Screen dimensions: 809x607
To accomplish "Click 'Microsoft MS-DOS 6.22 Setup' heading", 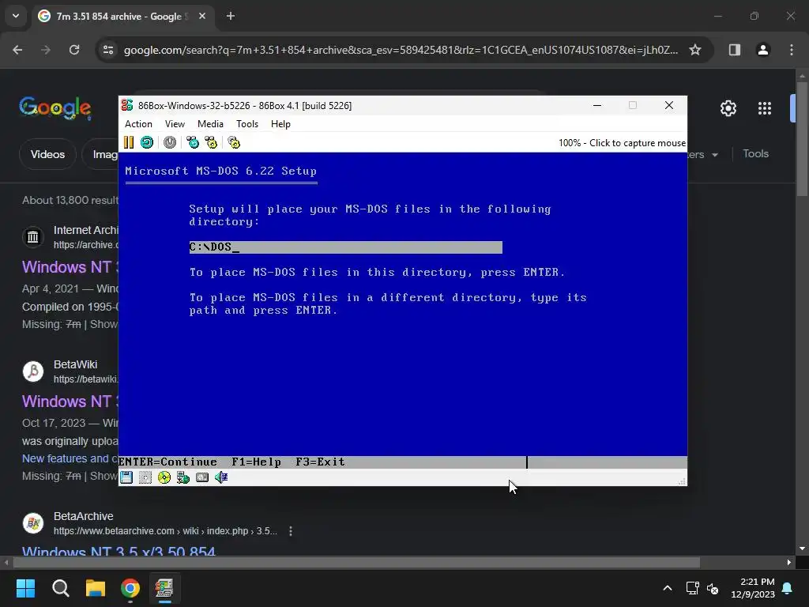I will pyautogui.click(x=221, y=171).
